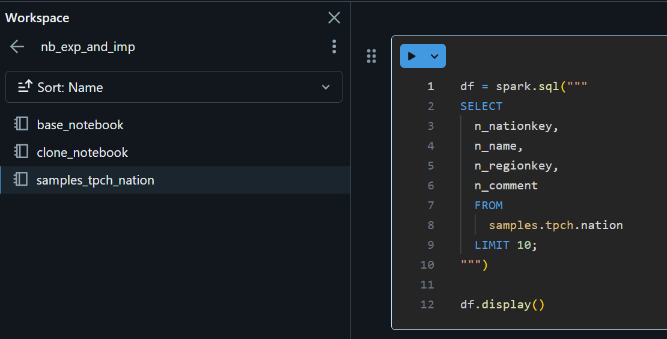Open the nb_exp_and_imp kebab menu

pyautogui.click(x=334, y=47)
